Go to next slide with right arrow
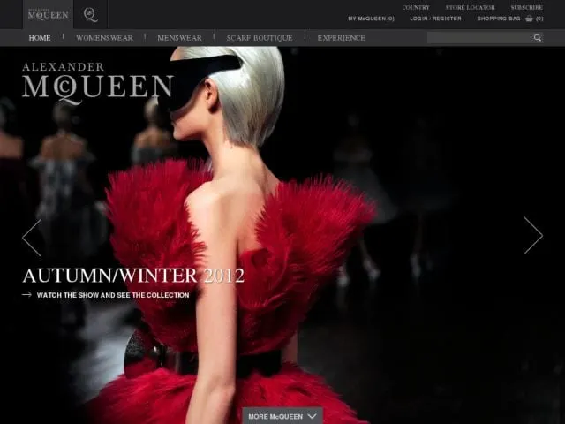This screenshot has width=565, height=424. point(533,236)
